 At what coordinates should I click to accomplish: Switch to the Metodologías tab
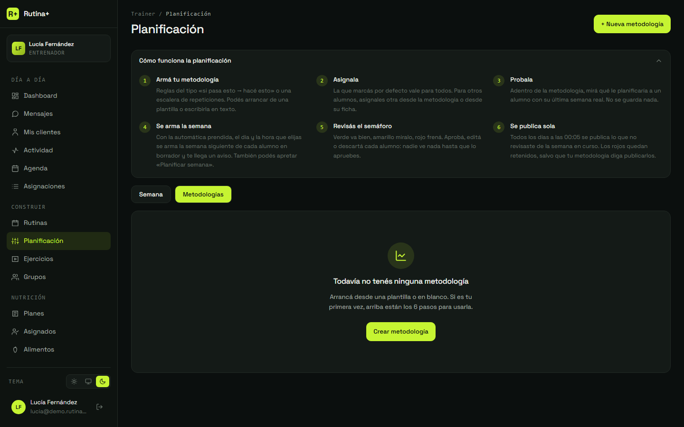[x=203, y=195]
